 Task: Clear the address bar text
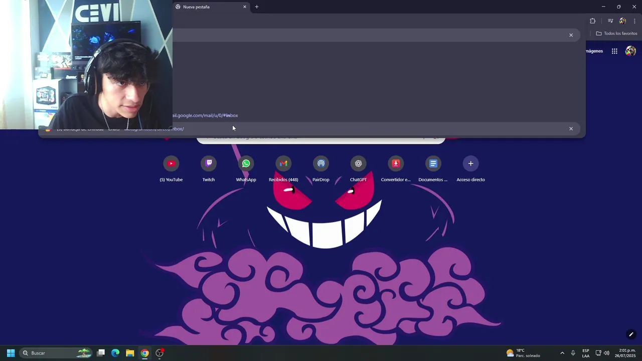(x=571, y=35)
